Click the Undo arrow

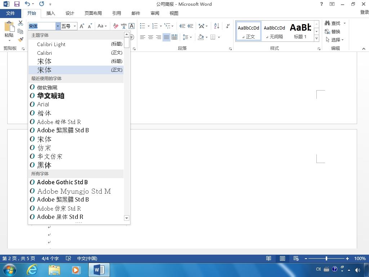point(27,4)
